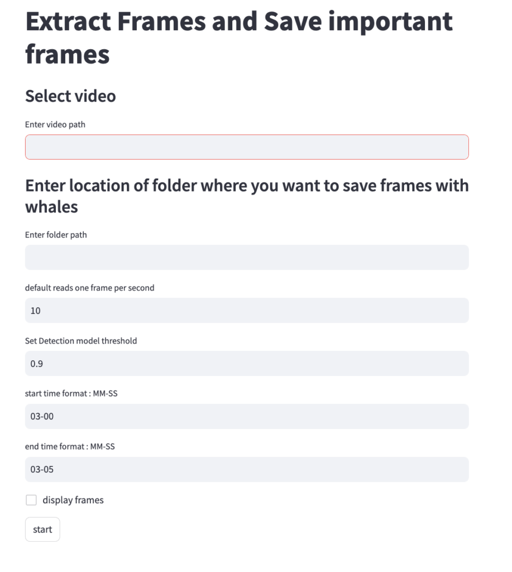The width and height of the screenshot is (512, 572).
Task: Click the default reads one frame label
Action: click(x=90, y=288)
